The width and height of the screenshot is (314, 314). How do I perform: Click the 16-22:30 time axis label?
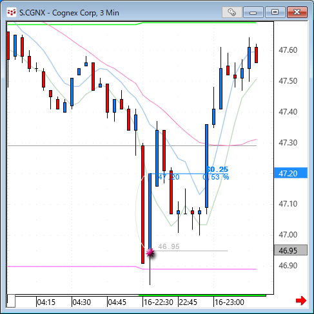159,302
